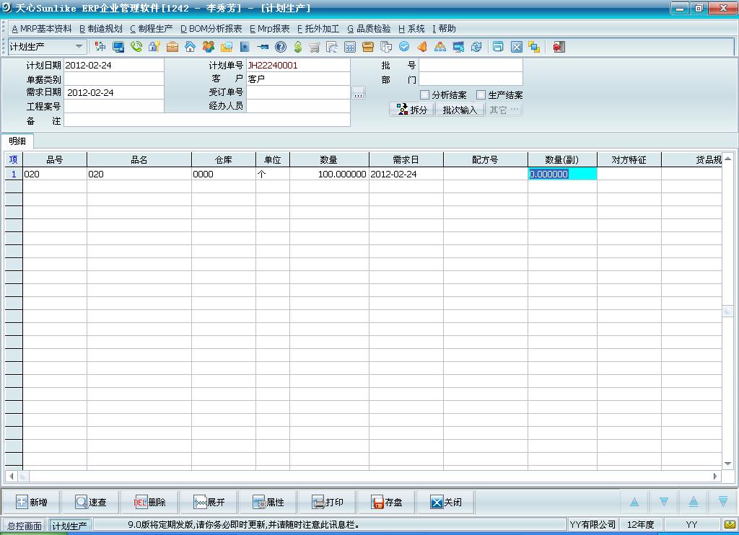Screen dimensions: 739x535
Task: Click the shopping cart toolbar icon
Action: tap(315, 47)
